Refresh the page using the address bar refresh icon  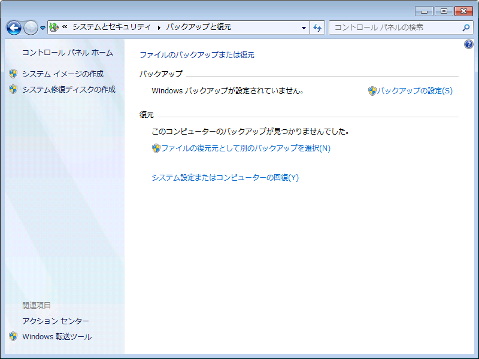click(x=317, y=28)
